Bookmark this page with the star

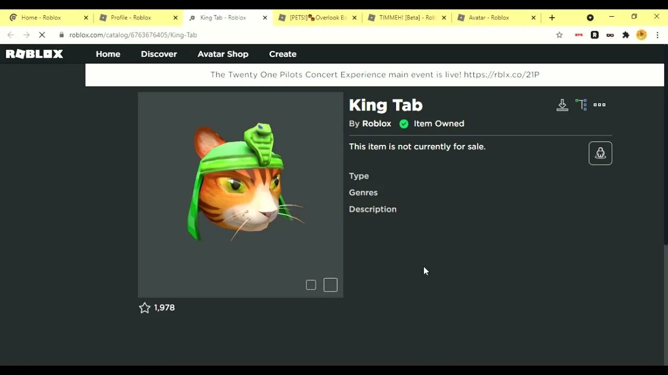tap(559, 35)
